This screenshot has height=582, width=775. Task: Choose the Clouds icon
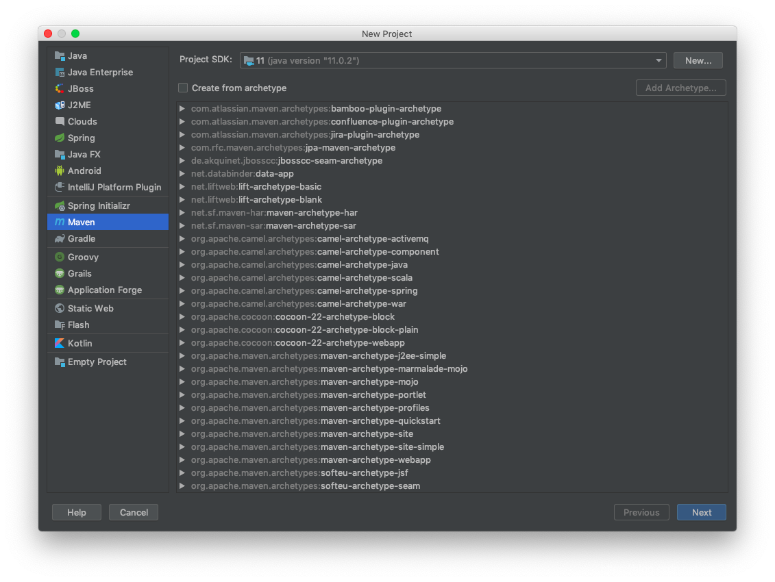[x=60, y=122]
